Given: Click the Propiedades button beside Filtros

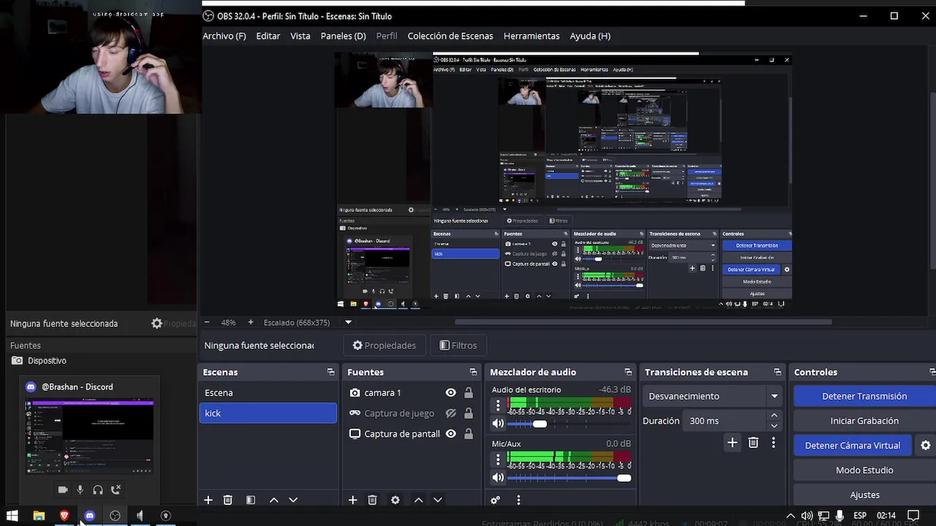Looking at the screenshot, I should click(384, 346).
